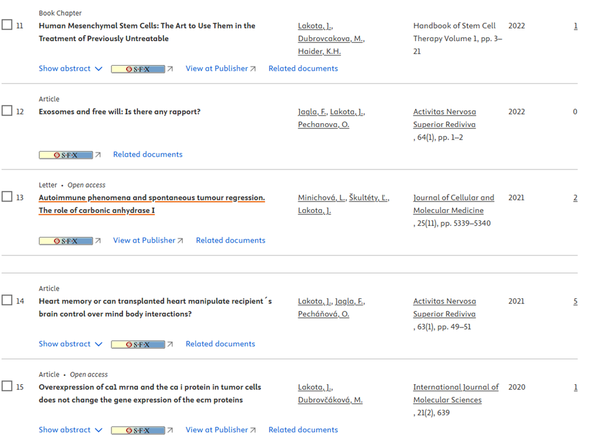Select checkbox for result 11
The image size is (598, 443).
7,25
